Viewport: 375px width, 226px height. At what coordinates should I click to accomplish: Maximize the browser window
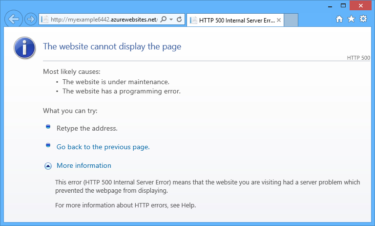coord(343,5)
